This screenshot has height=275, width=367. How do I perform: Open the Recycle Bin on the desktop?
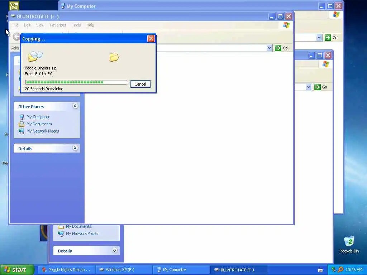coord(349,244)
